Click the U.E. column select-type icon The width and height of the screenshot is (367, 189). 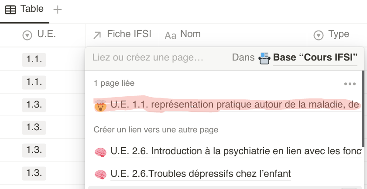pos(27,36)
